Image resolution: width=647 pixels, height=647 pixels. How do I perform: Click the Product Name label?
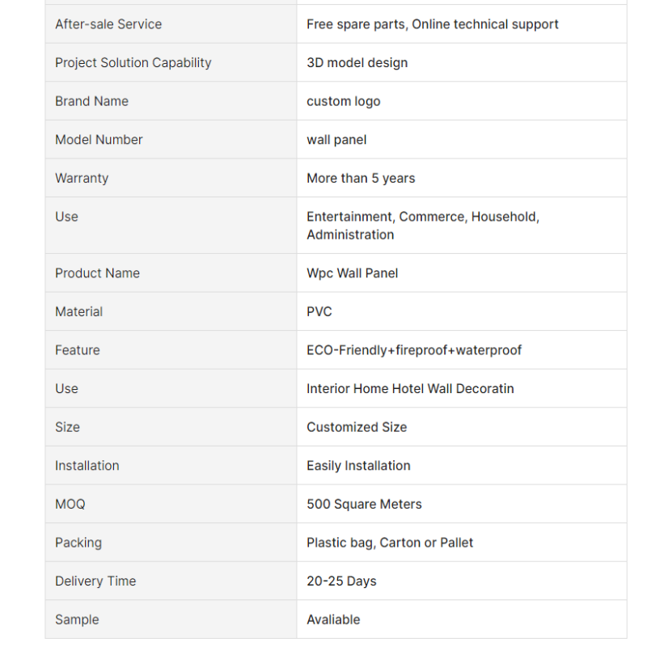97,273
